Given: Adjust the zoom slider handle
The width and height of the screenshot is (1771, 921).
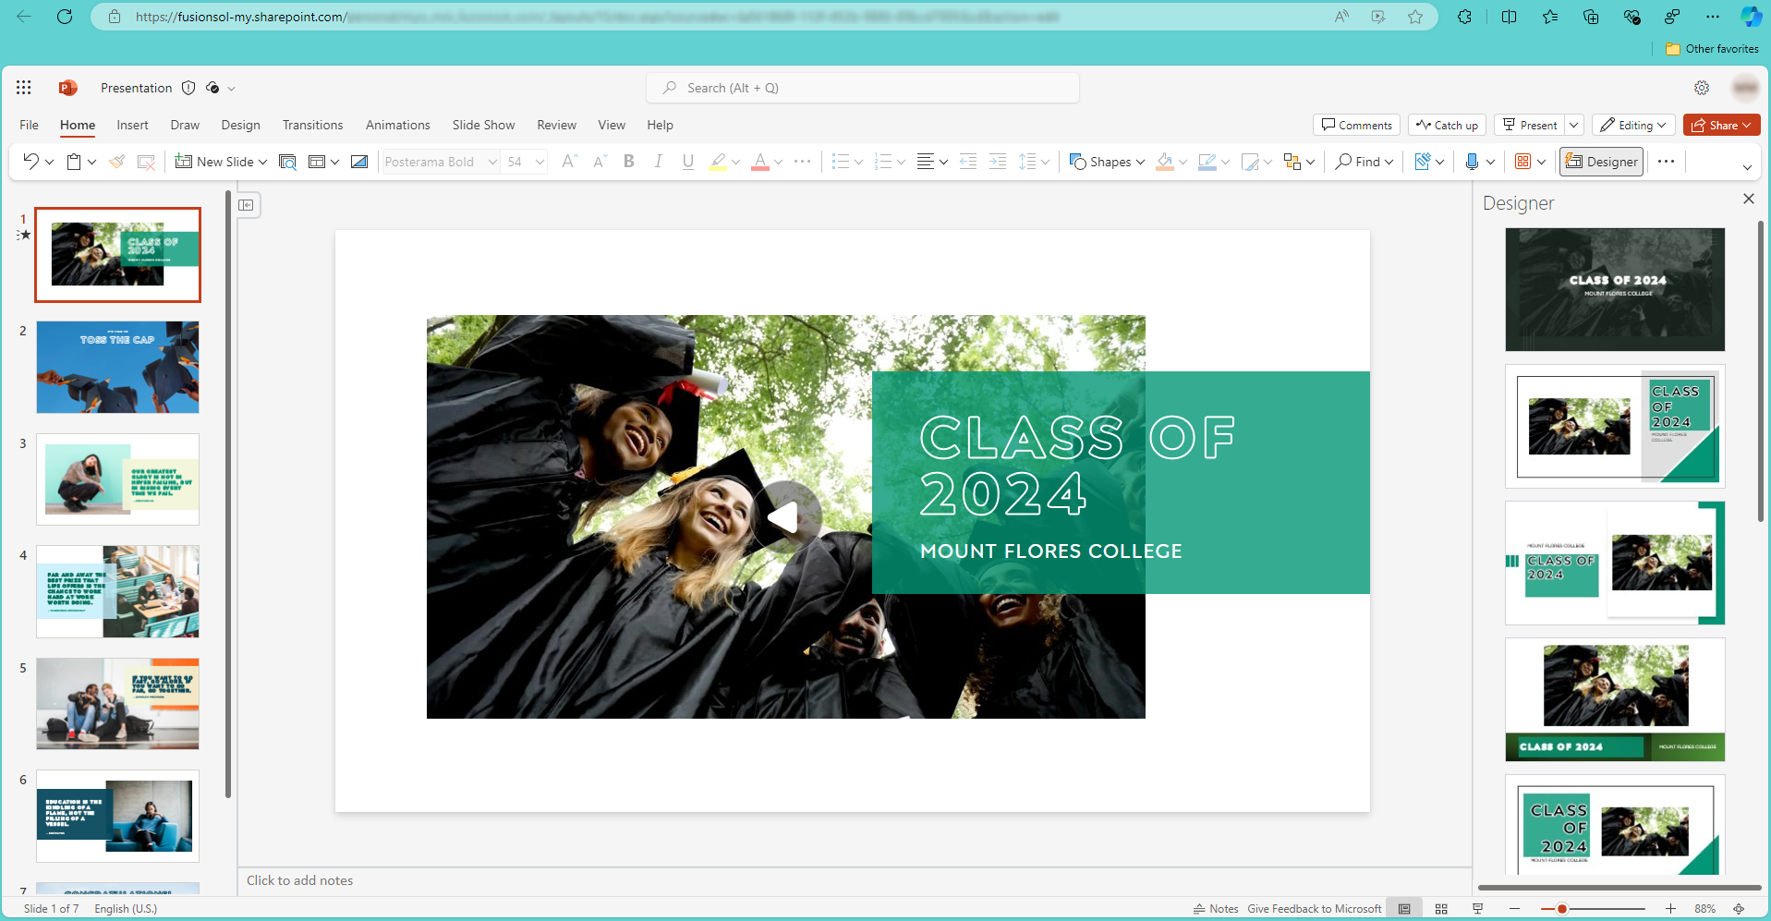Looking at the screenshot, I should click(x=1561, y=909).
